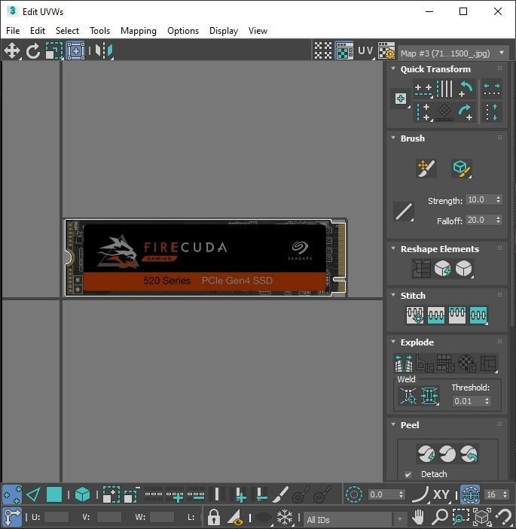Open the Map #3 texture dropdown

(453, 53)
